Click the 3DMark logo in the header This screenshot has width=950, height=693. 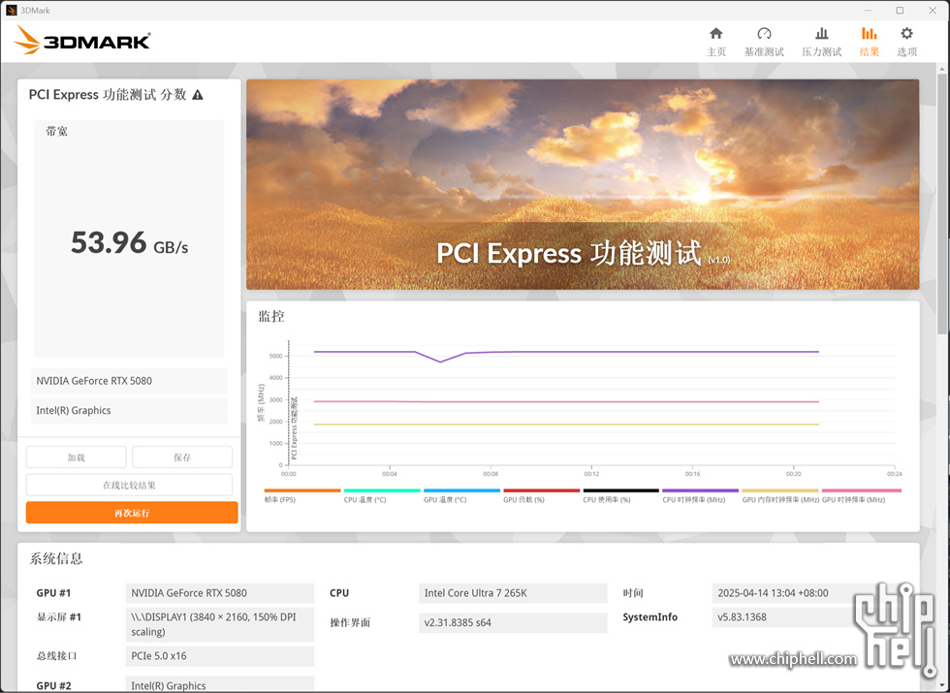tap(82, 40)
